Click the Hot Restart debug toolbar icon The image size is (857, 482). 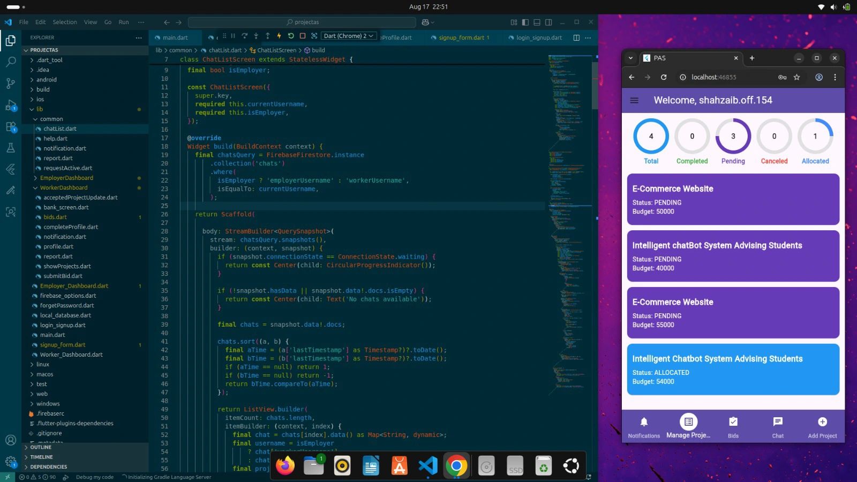pos(290,35)
